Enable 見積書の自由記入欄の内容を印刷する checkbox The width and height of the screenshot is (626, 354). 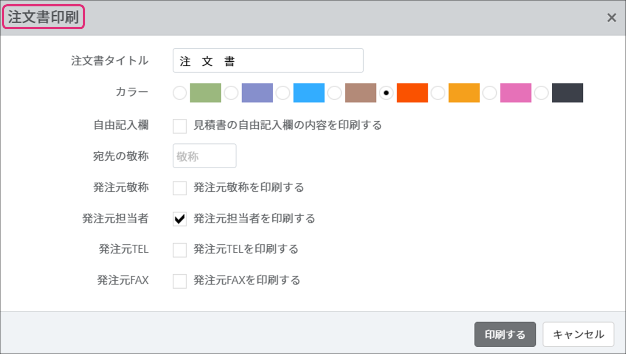[x=180, y=126]
